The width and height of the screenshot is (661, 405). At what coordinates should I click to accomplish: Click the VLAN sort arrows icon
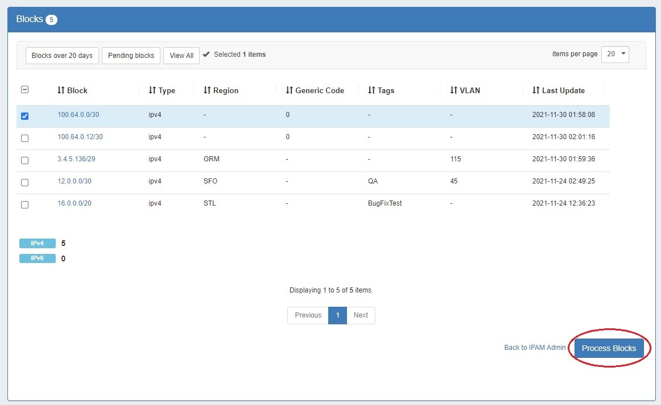(453, 90)
